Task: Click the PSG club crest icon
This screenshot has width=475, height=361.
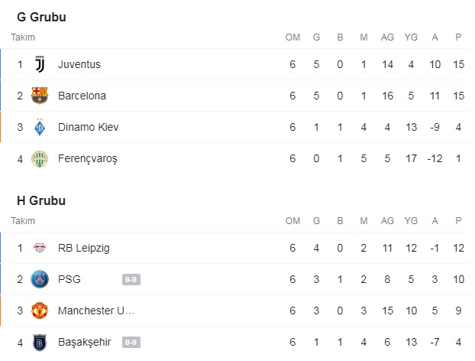Action: point(40,279)
